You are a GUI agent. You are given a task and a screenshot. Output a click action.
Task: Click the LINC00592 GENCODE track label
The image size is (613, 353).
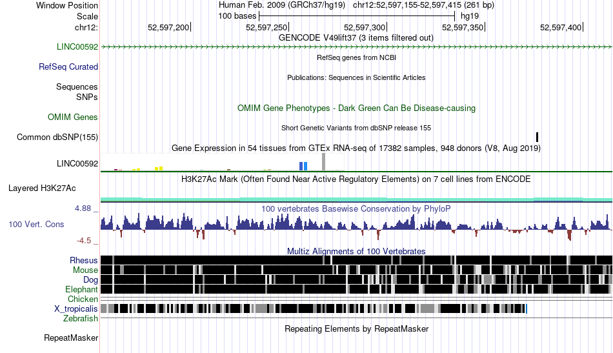coord(77,47)
